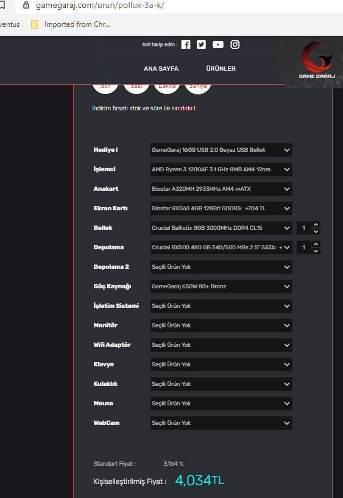Open the Kulaklık dropdown
Image resolution: width=343 pixels, height=498 pixels.
click(x=221, y=384)
